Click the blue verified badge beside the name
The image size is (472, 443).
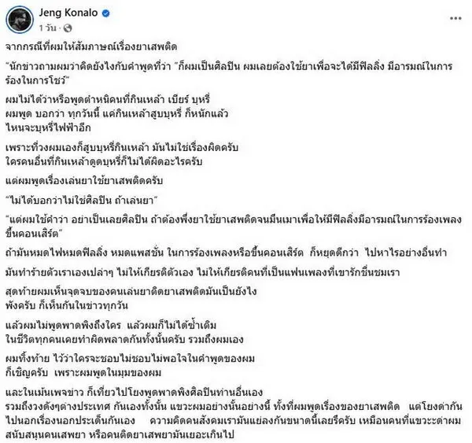tap(106, 13)
